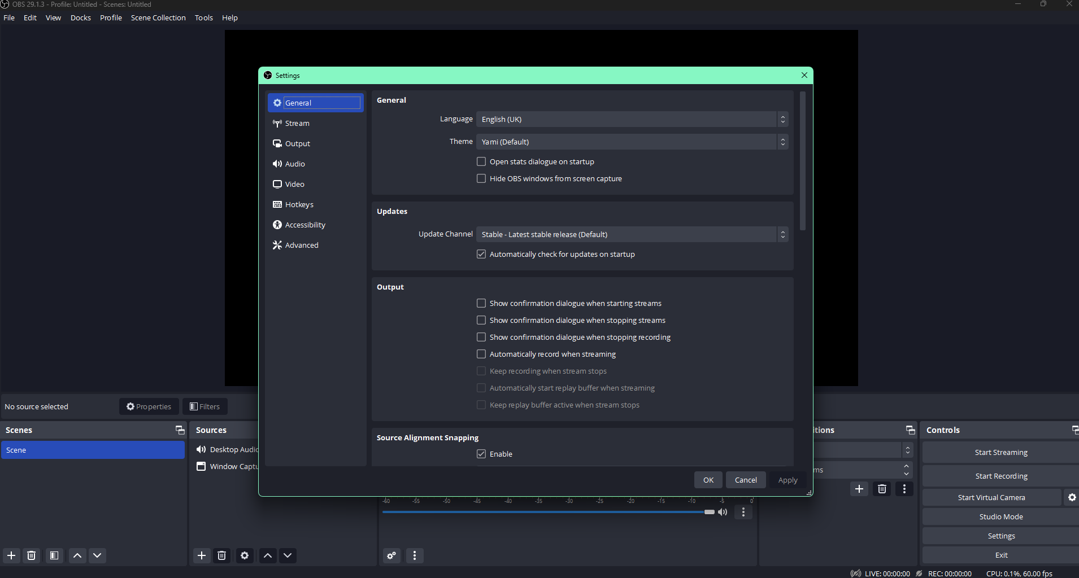Image resolution: width=1079 pixels, height=578 pixels.
Task: Move scene down with arrow icon
Action: 97,555
